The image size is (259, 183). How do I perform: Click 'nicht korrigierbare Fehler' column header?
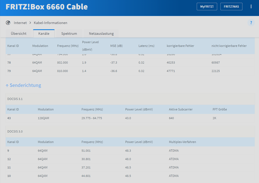click(229, 46)
